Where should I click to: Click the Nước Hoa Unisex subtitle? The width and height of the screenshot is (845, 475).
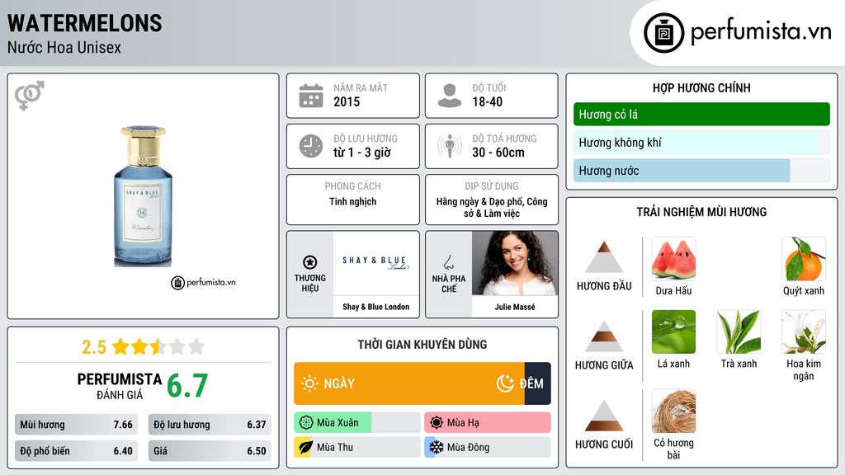click(x=64, y=47)
